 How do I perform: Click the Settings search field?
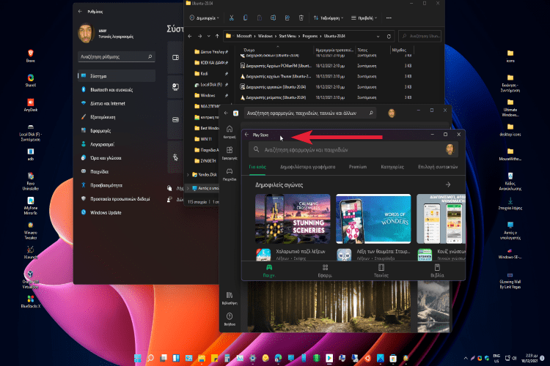coord(117,57)
